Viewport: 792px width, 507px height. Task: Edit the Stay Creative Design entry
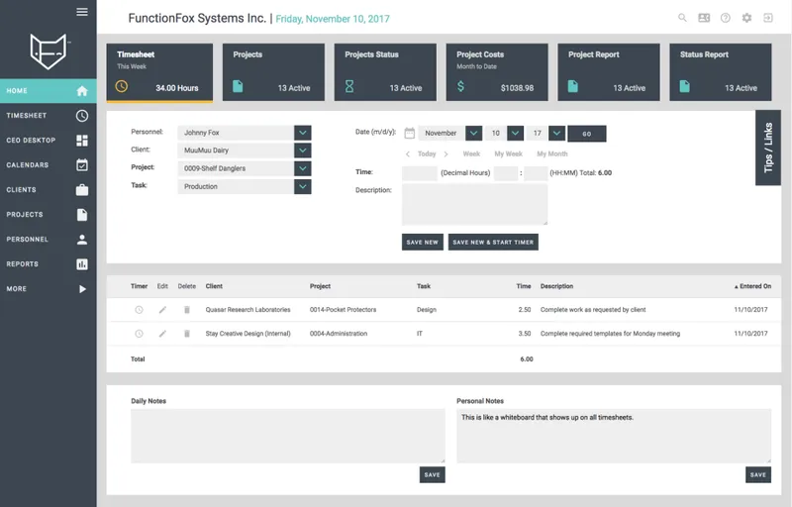(162, 334)
